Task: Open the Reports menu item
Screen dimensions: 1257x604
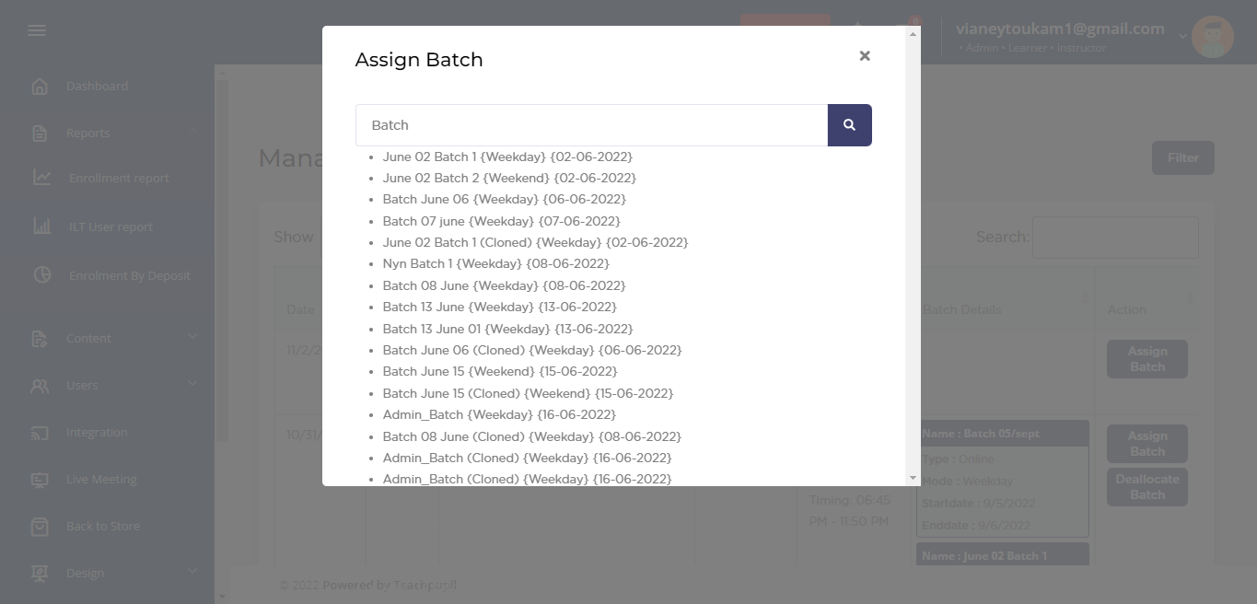Action: [87, 134]
